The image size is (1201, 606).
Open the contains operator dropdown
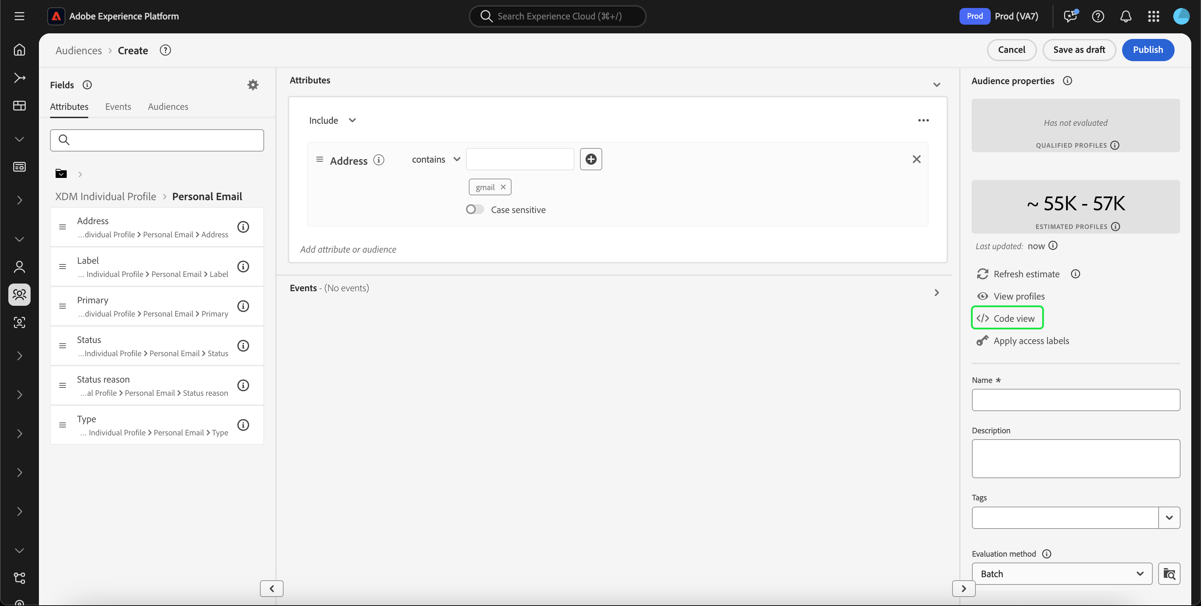click(436, 159)
